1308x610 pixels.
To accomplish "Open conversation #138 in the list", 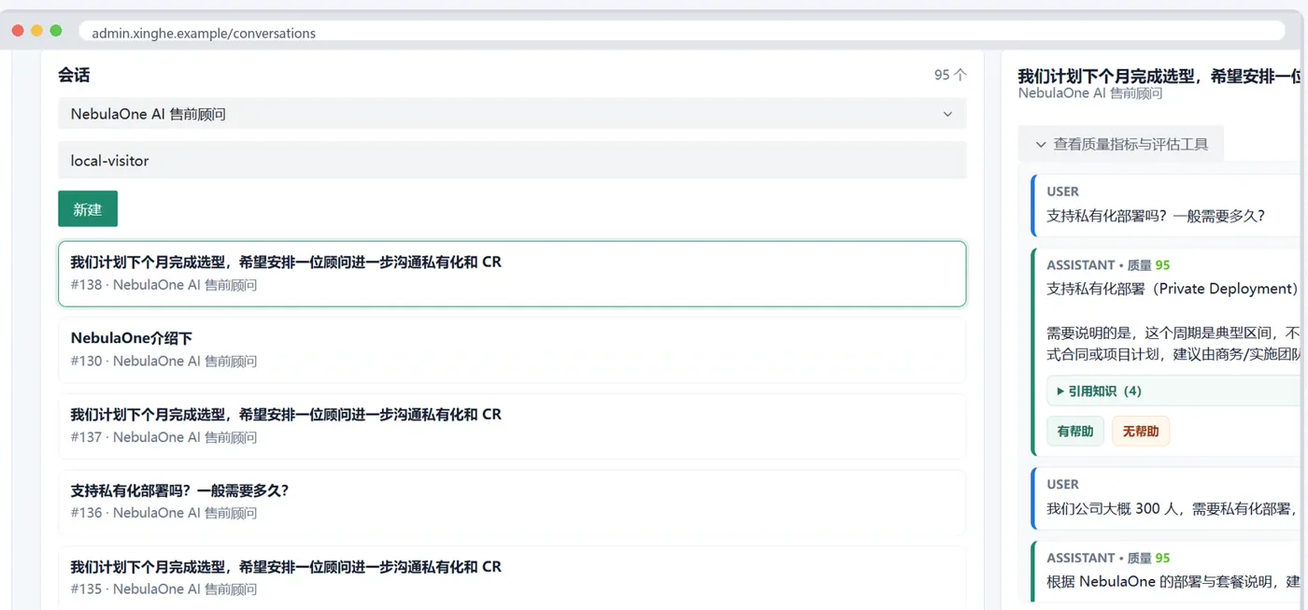I will point(512,274).
